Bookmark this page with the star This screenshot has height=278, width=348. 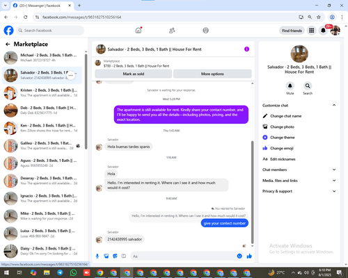[x=319, y=17]
